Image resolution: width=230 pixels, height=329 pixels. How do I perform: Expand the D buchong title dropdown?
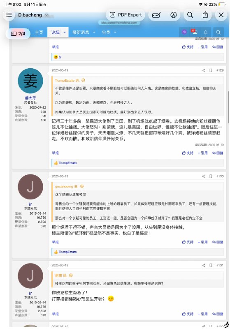pyautogui.click(x=46, y=15)
